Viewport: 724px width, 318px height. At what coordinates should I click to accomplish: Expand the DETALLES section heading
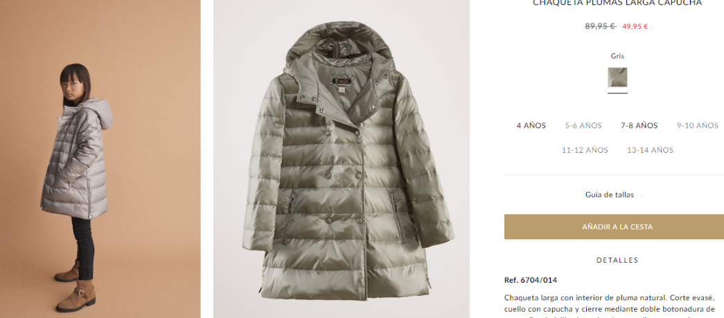[x=617, y=261]
